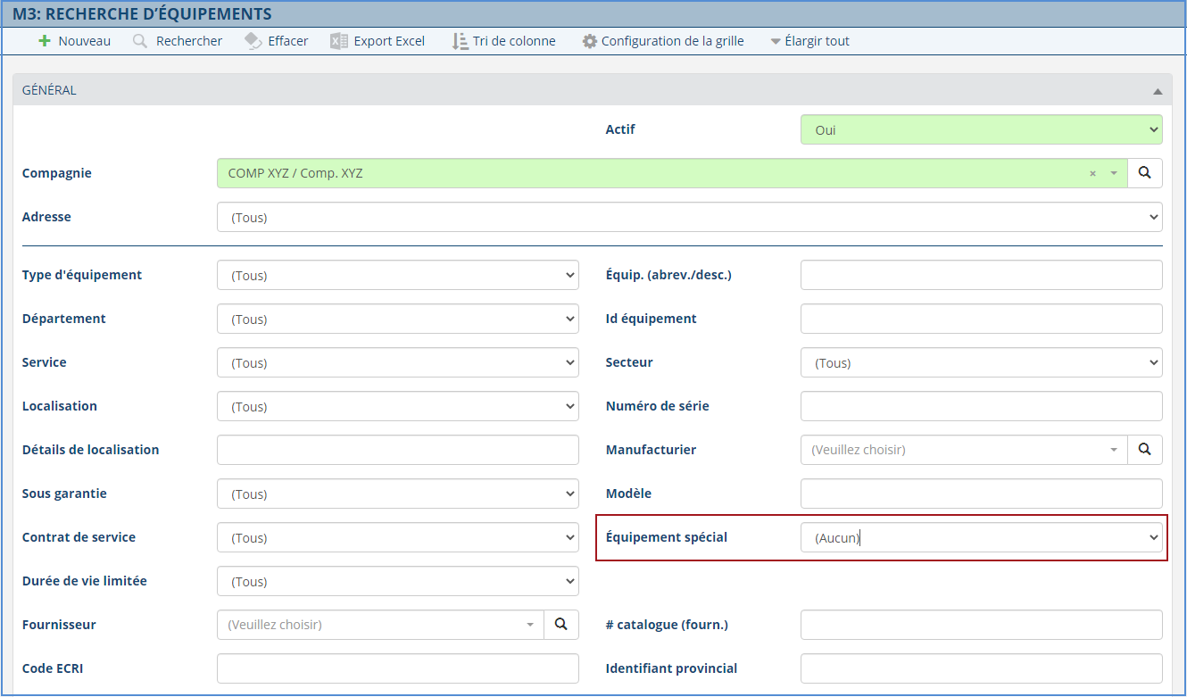The height and width of the screenshot is (697, 1187).
Task: Focus the Identifiant provincial input field
Action: 982,668
